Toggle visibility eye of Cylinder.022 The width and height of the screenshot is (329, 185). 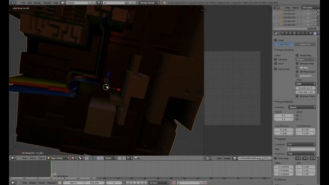[x=308, y=14]
